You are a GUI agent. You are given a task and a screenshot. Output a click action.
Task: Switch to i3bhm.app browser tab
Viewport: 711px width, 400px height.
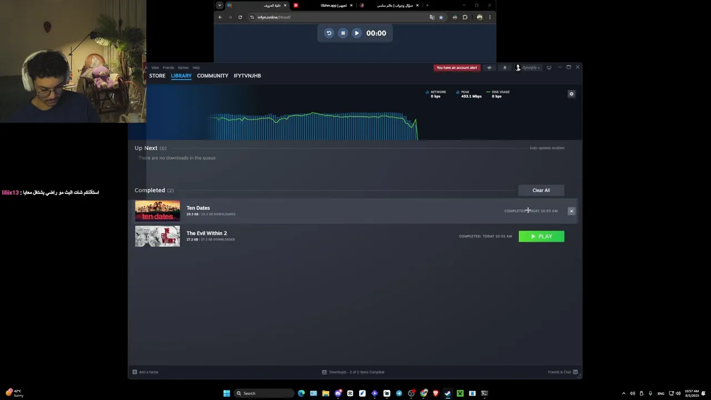click(323, 6)
